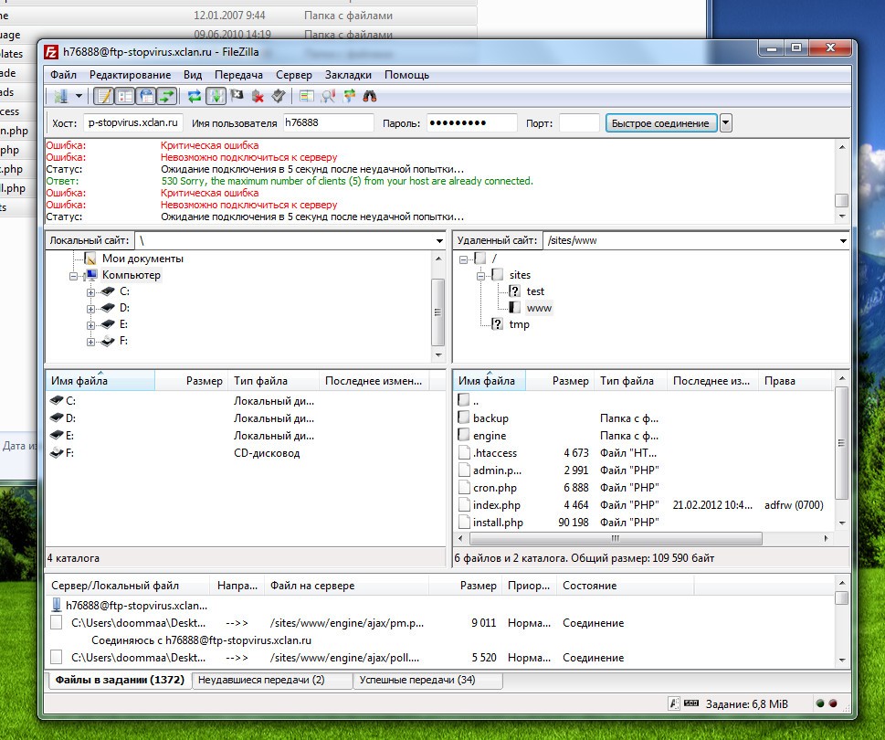885x740 pixels.
Task: Click the Мои документы tree icon
Action: click(x=90, y=259)
